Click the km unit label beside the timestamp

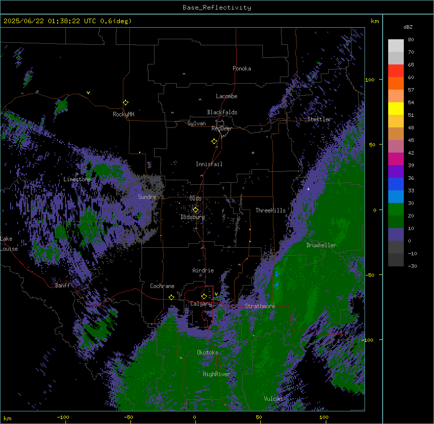click(375, 21)
